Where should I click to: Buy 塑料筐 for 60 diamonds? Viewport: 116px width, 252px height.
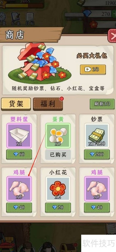click(19, 155)
